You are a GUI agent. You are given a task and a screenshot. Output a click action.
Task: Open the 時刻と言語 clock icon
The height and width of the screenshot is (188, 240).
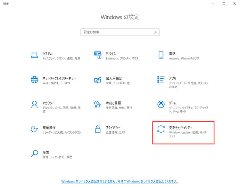(98, 104)
